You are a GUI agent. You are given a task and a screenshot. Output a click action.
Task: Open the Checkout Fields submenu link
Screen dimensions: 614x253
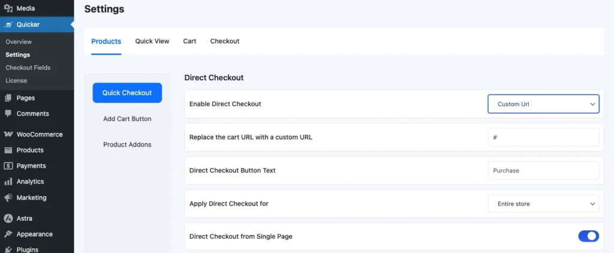[28, 68]
